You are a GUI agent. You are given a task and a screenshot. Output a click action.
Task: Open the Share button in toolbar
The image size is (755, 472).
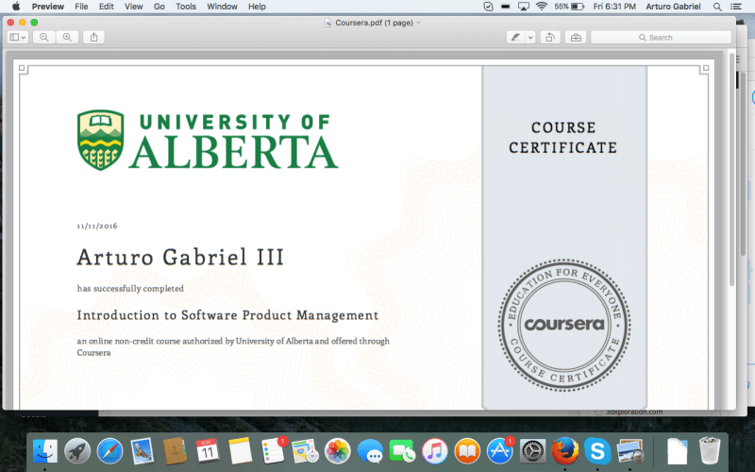coord(93,37)
